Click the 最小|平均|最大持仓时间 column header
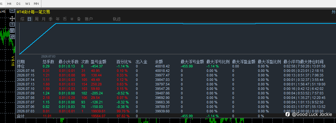The image size is (336, 123). (303, 62)
